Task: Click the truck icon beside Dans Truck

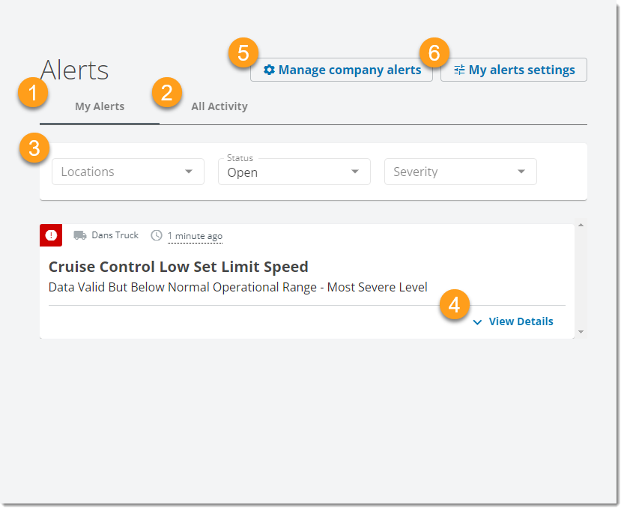Action: [x=79, y=235]
